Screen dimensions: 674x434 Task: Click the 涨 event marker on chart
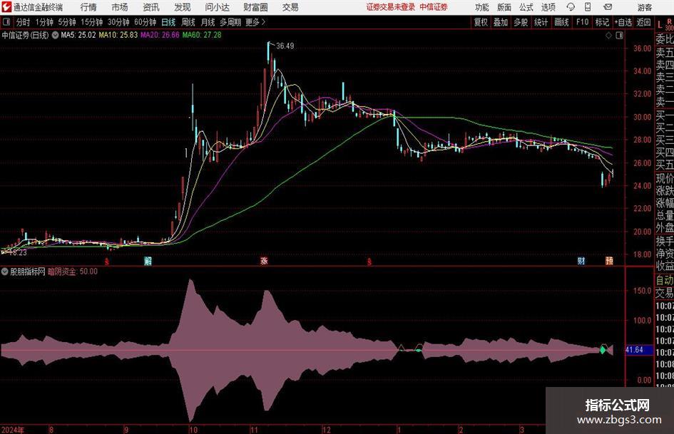coord(264,261)
